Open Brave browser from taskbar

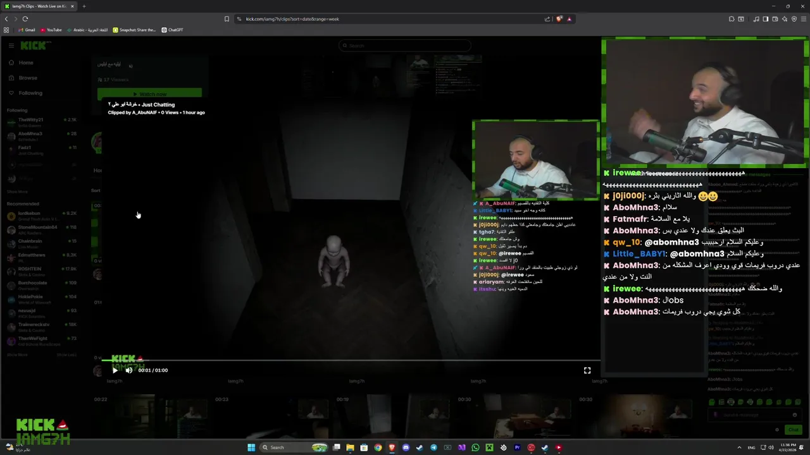[x=392, y=447]
